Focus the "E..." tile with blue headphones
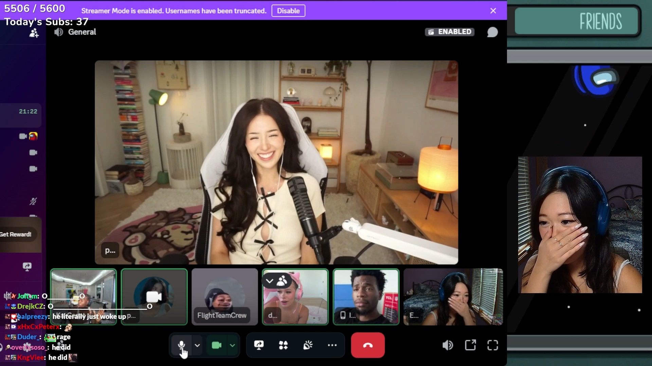This screenshot has height=366, width=652. [x=453, y=297]
